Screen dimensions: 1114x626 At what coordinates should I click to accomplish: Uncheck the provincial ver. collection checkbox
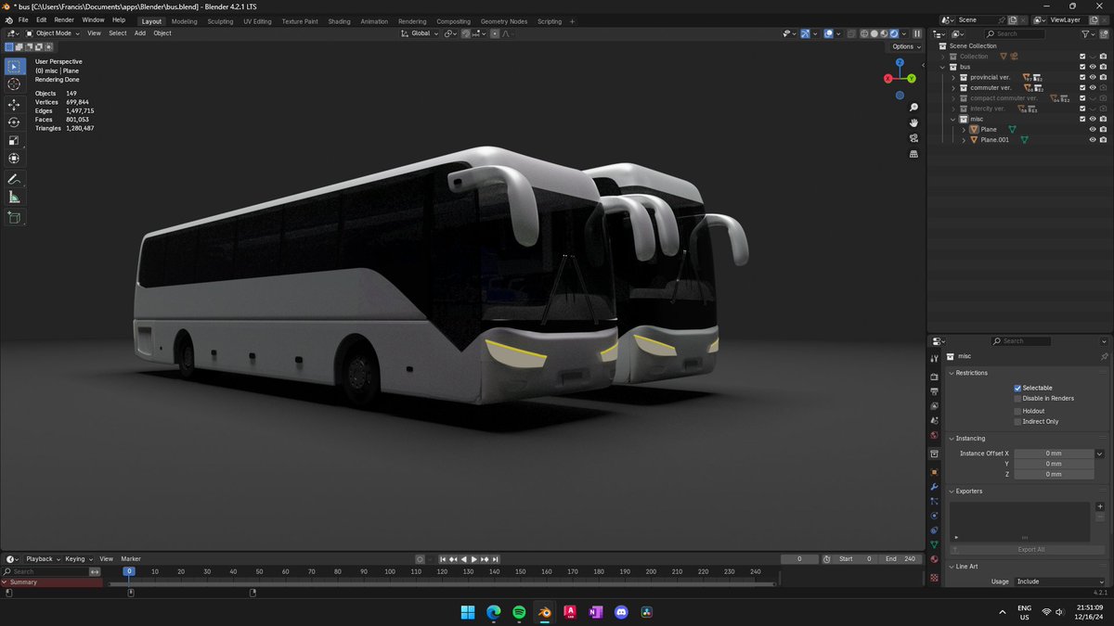1082,77
